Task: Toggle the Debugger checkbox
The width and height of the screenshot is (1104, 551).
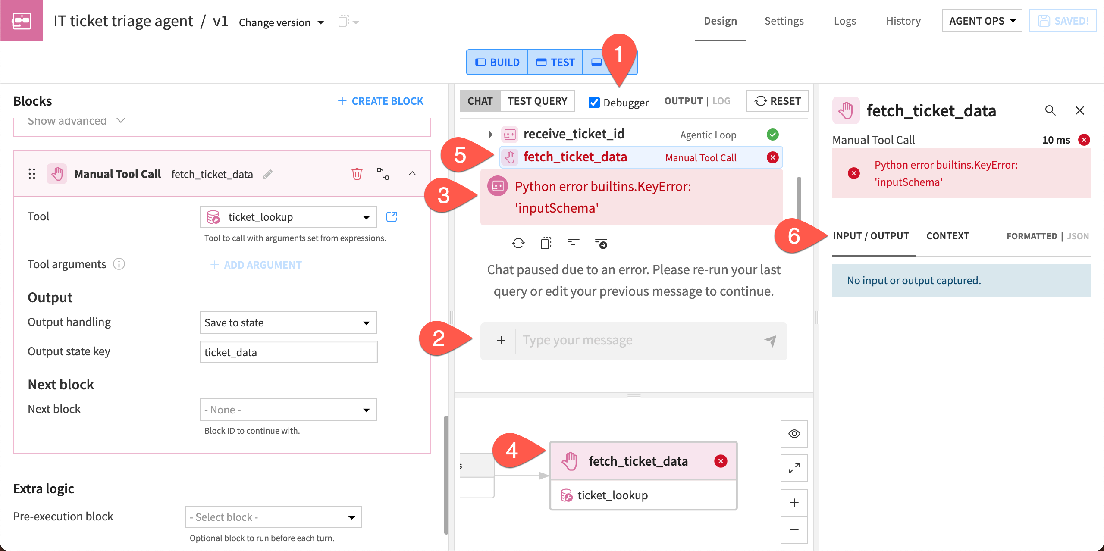Action: point(594,103)
